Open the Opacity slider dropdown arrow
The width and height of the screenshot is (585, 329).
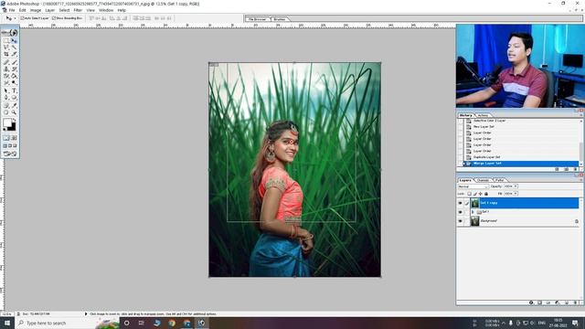[x=516, y=186]
